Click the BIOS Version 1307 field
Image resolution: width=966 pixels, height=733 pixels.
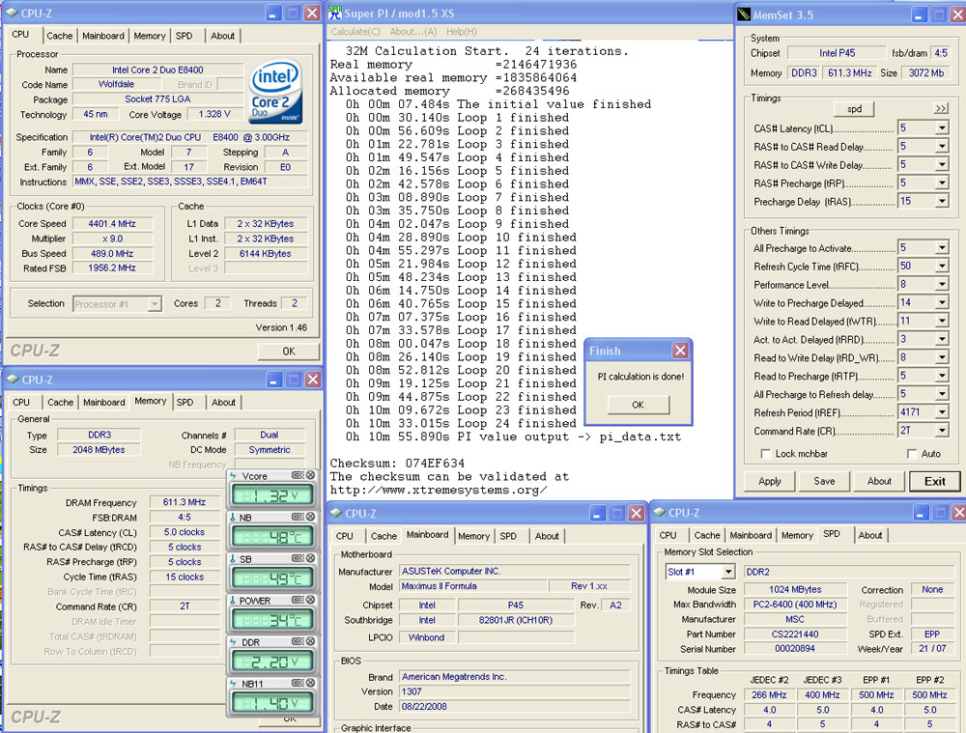[x=515, y=691]
